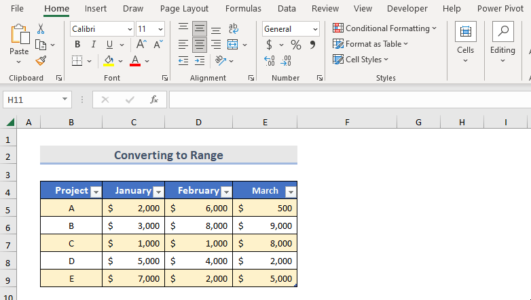Apply the red Font Color

135,61
